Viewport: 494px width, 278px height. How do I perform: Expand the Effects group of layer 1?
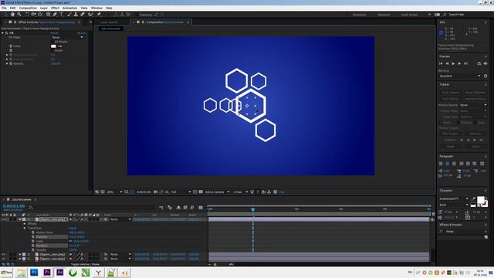pos(25,223)
